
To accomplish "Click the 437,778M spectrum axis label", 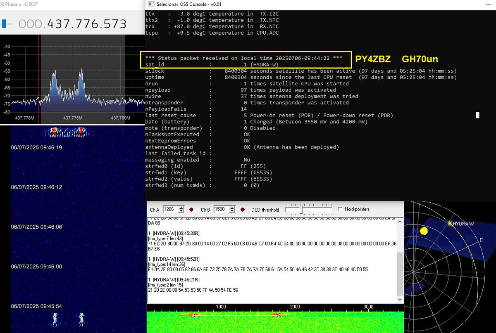I will (72, 118).
